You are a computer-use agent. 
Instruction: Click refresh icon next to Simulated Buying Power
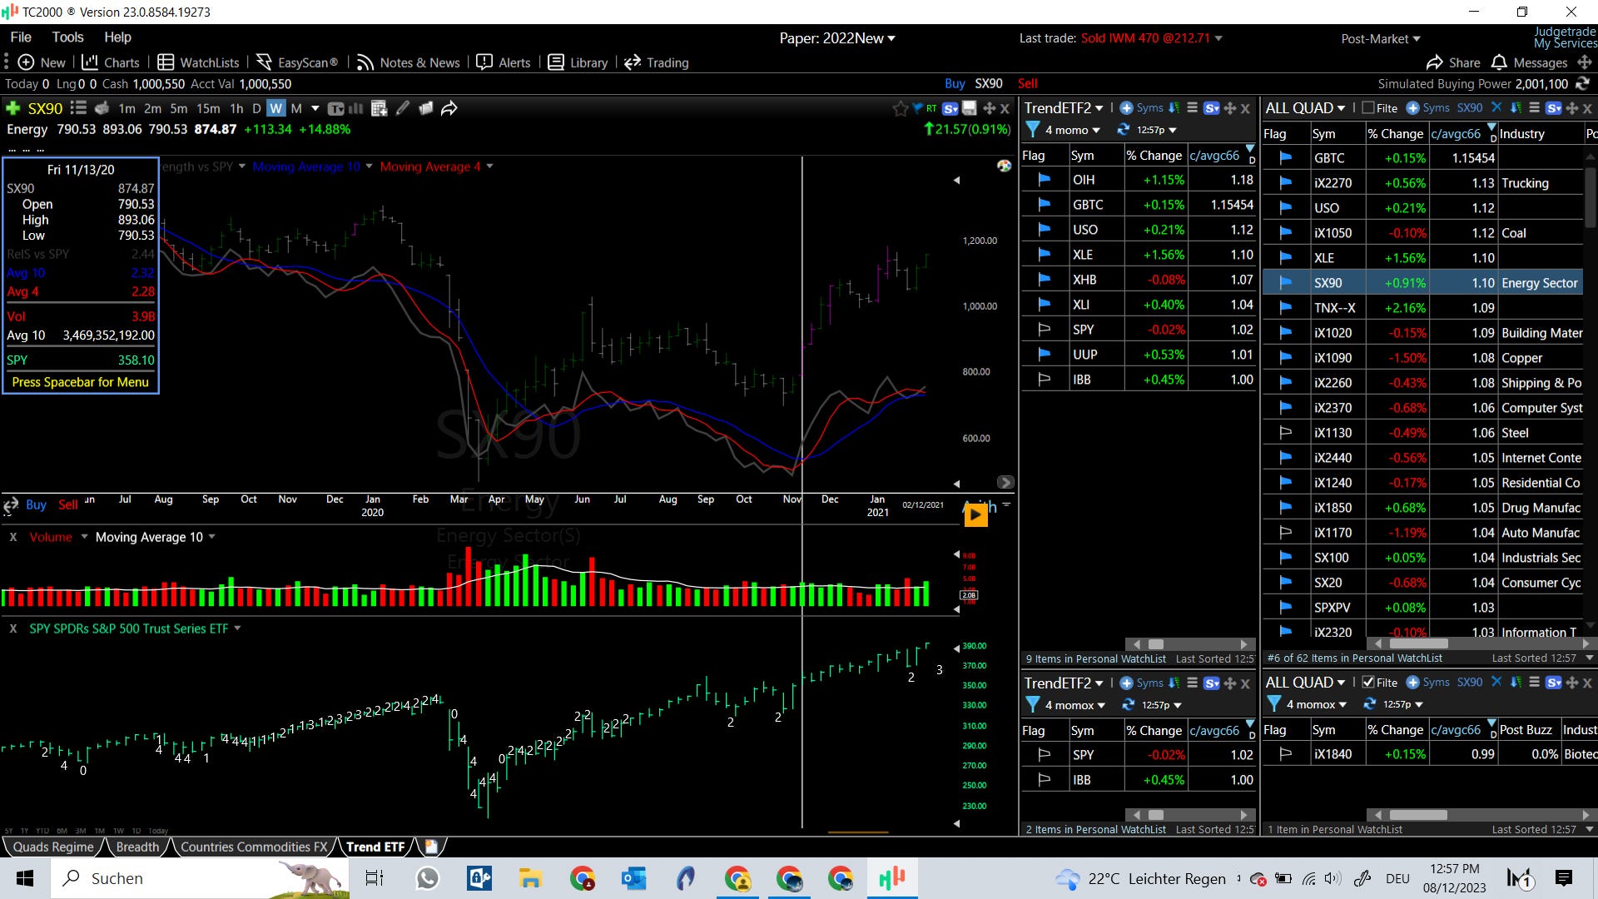(x=1582, y=83)
